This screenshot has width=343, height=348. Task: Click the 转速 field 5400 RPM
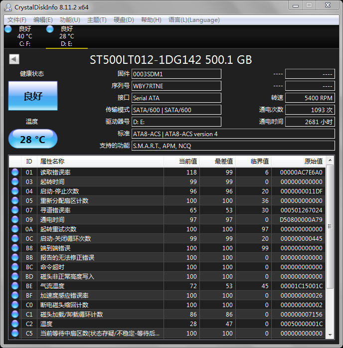310,98
